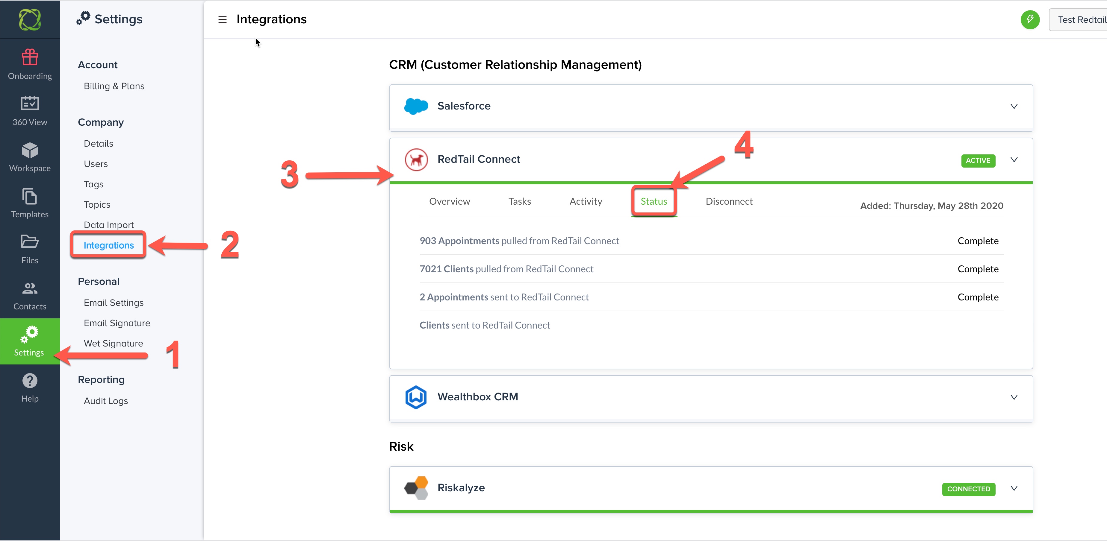Open the Files folder icon
This screenshot has width=1107, height=541.
point(30,242)
